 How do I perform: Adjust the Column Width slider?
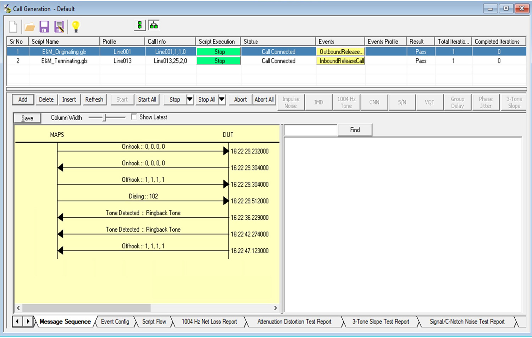point(105,117)
